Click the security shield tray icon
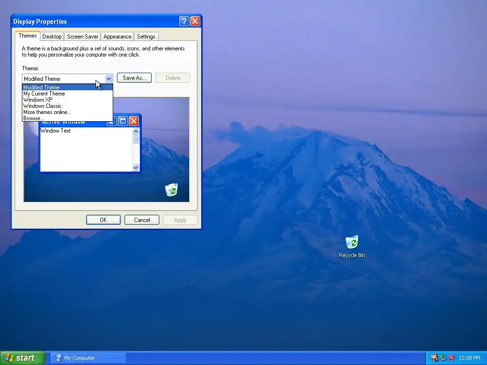This screenshot has height=365, width=487. click(x=452, y=358)
